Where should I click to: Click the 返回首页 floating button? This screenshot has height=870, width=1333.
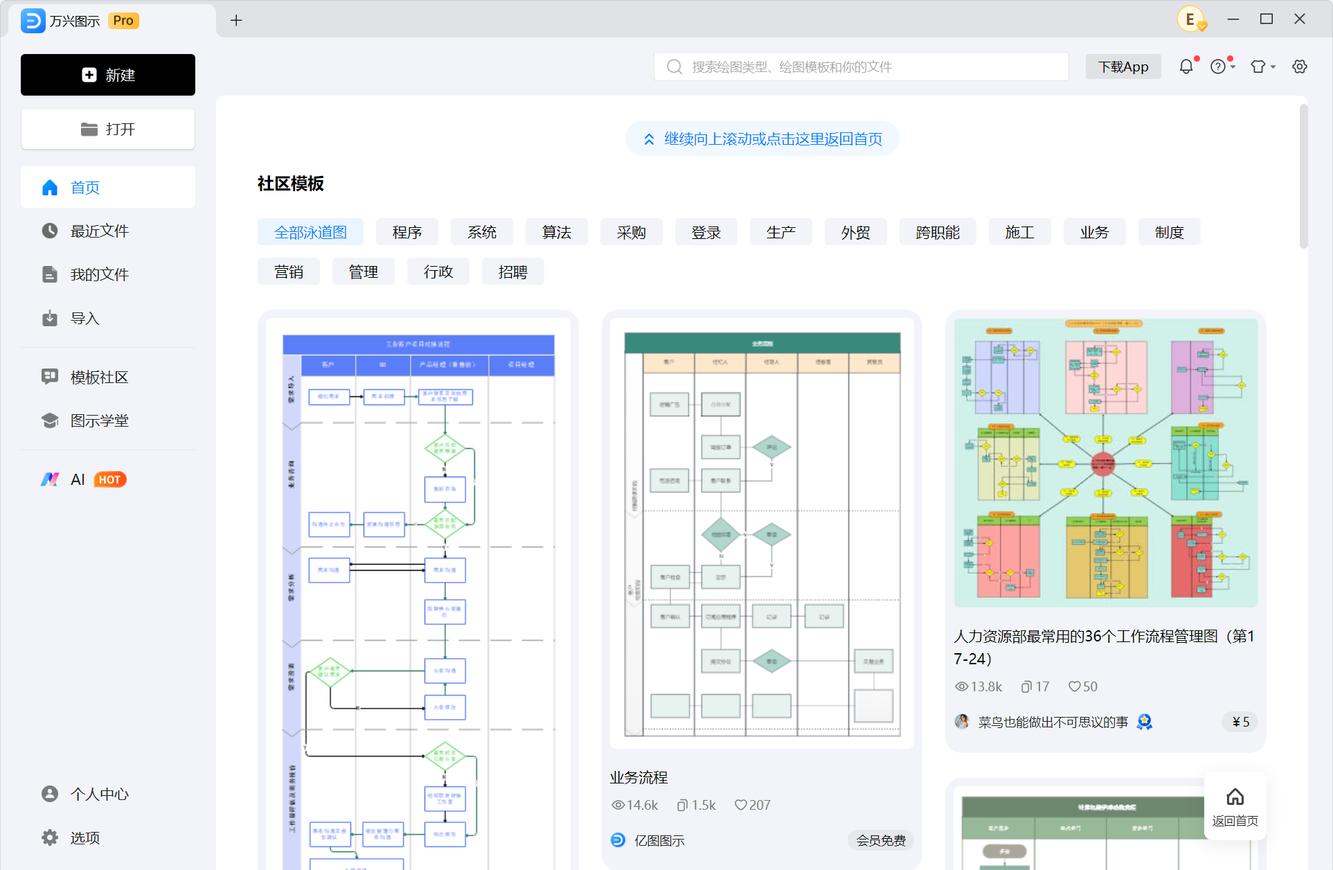coord(1235,806)
